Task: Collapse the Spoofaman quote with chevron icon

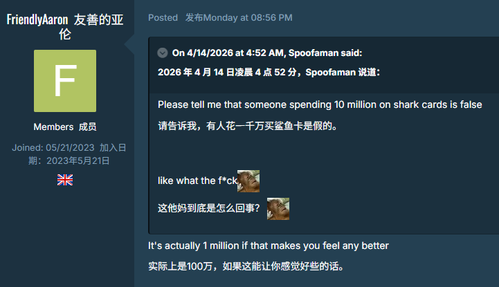Action: click(163, 53)
